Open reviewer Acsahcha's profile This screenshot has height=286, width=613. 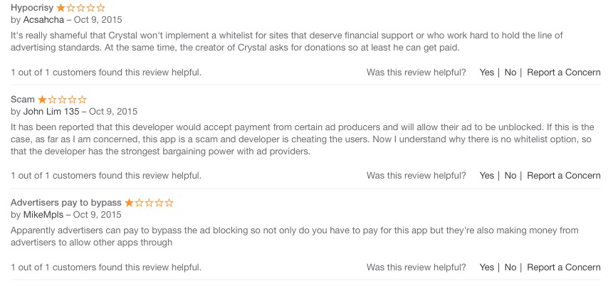[x=44, y=20]
